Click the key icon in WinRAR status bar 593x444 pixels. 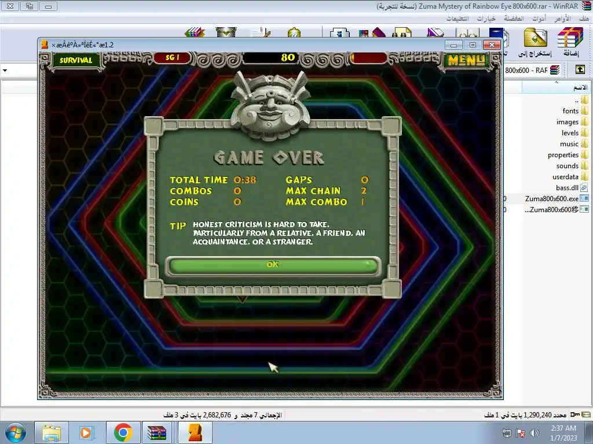click(575, 415)
